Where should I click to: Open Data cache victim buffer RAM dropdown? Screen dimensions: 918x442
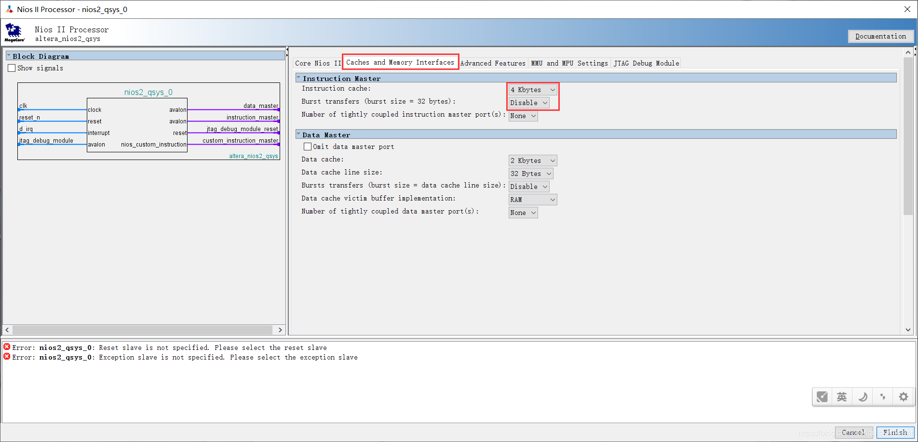(x=533, y=200)
